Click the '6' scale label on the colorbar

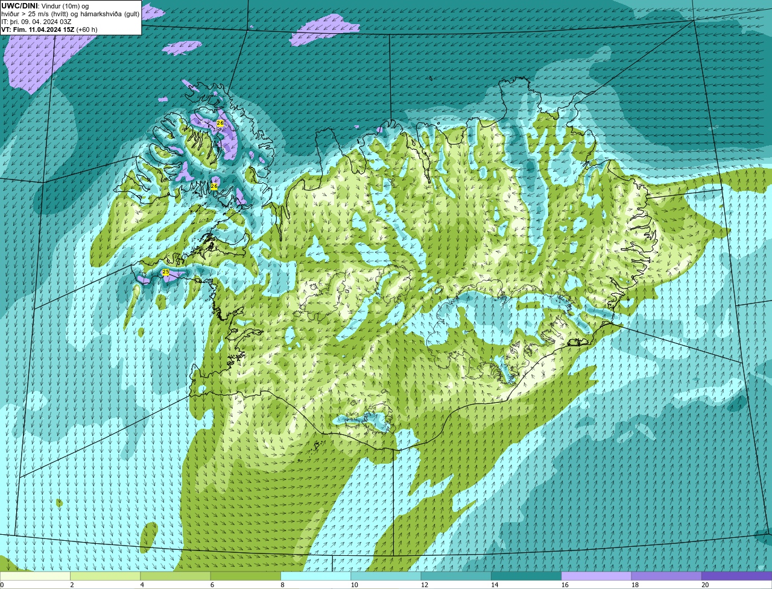click(212, 585)
